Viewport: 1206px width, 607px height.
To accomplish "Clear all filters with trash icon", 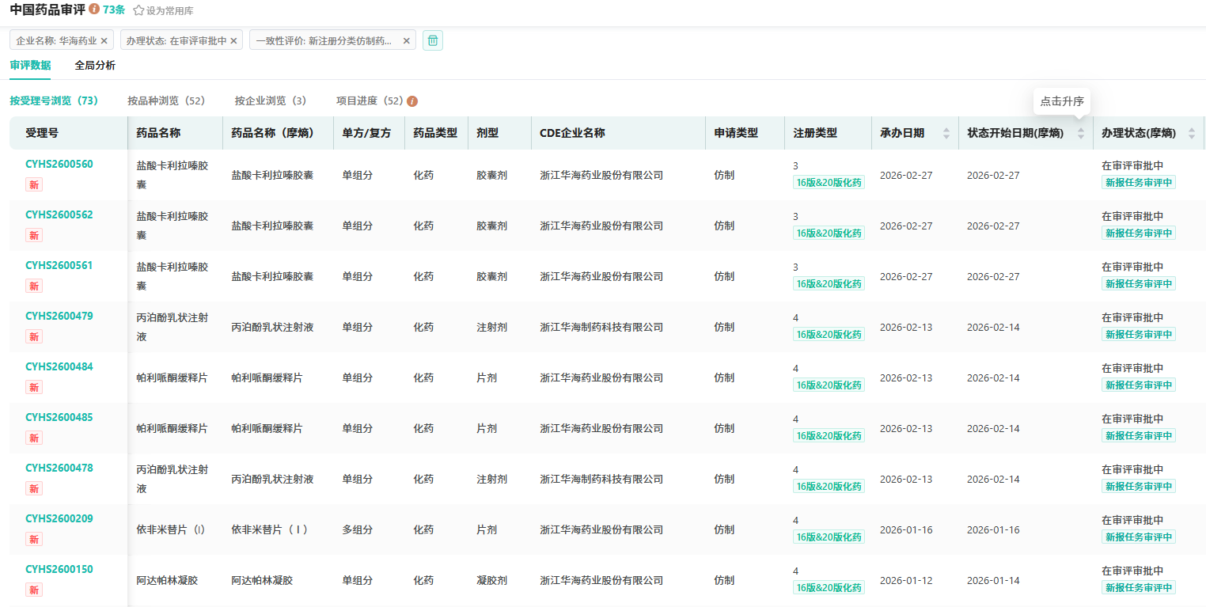I will point(432,40).
